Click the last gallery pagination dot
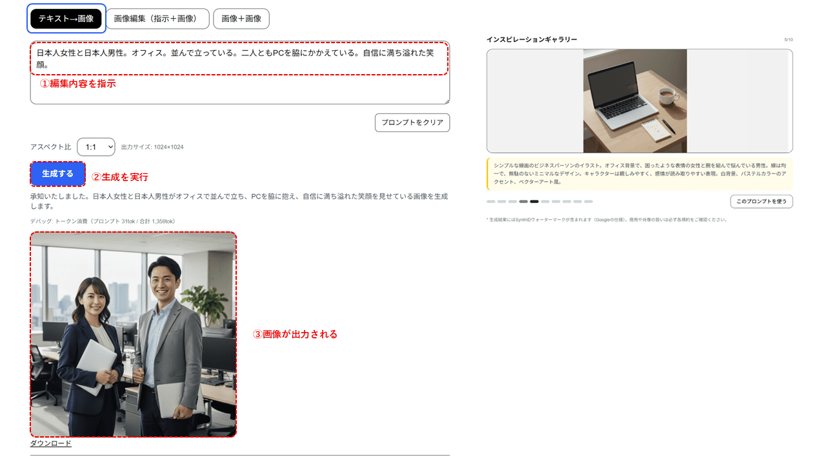Viewport: 826px width, 464px height. (x=587, y=201)
